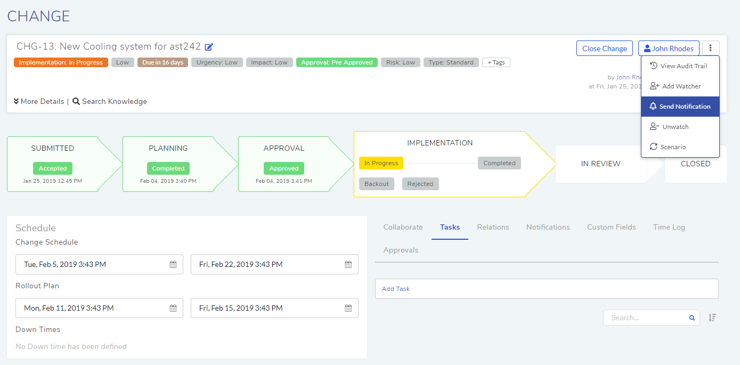Choose Unwatch from the dropdown menu
This screenshot has width=740, height=365.
pyautogui.click(x=680, y=127)
